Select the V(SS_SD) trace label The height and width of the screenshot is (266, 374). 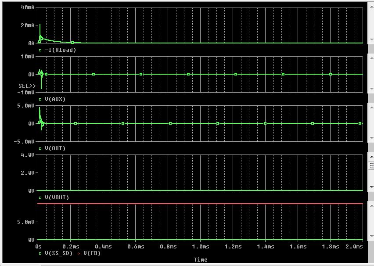point(59,253)
